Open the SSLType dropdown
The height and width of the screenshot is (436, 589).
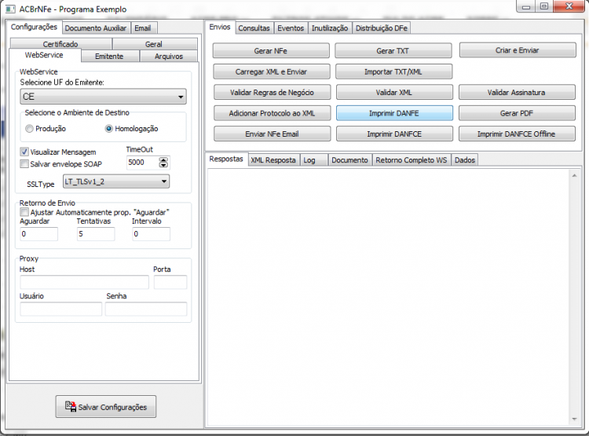pyautogui.click(x=116, y=181)
